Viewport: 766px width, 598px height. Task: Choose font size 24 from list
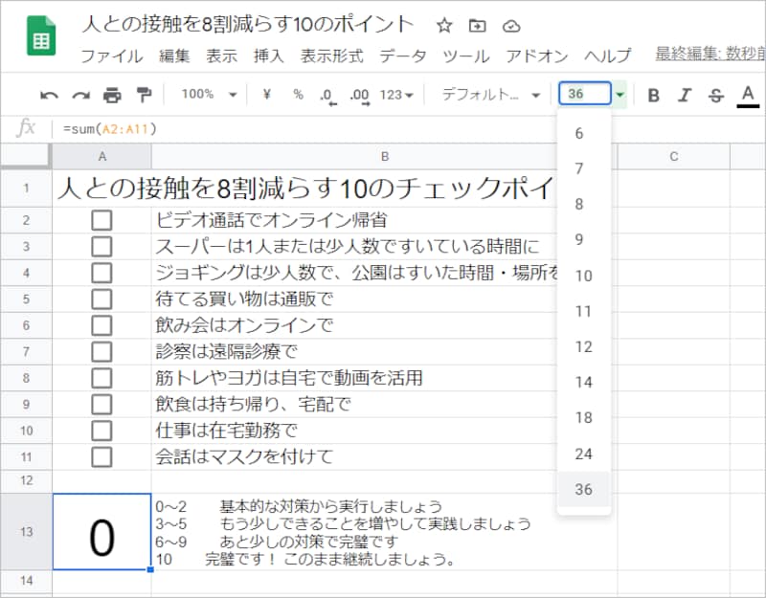pos(584,454)
